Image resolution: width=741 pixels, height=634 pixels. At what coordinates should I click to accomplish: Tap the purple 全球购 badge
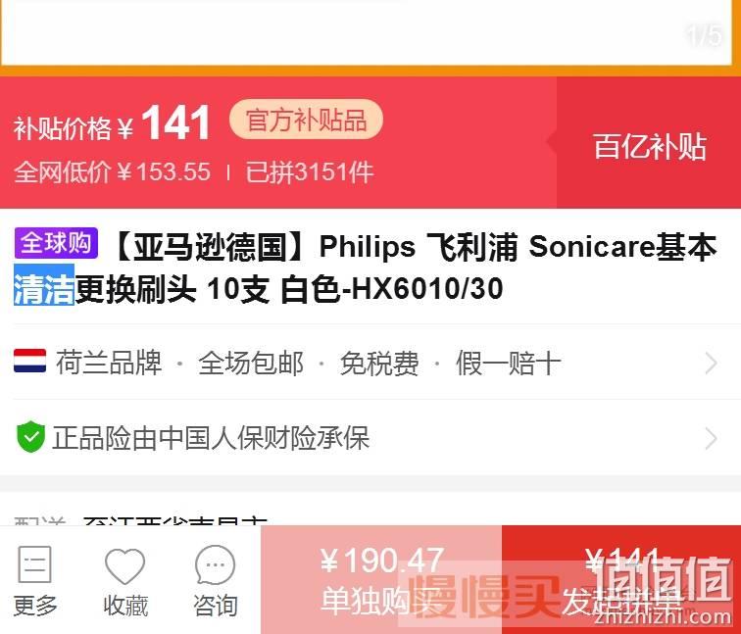pyautogui.click(x=56, y=243)
